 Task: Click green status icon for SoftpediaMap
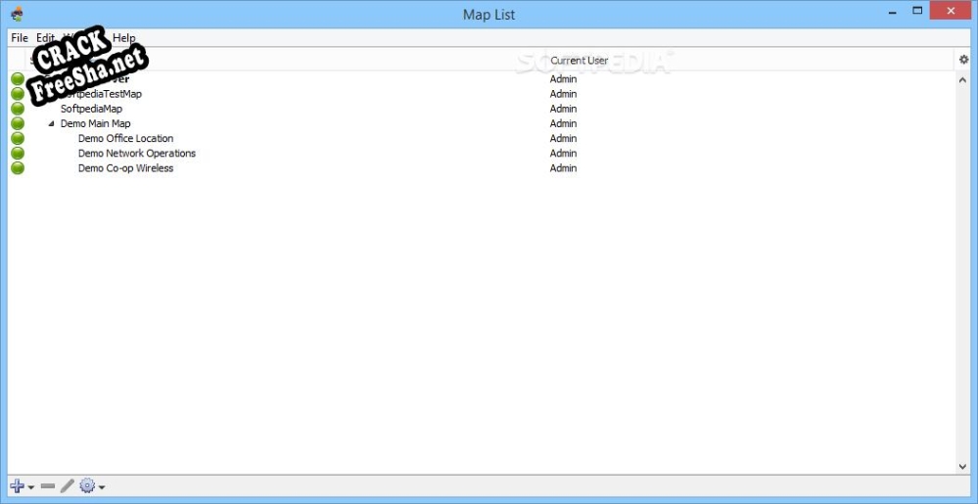18,109
